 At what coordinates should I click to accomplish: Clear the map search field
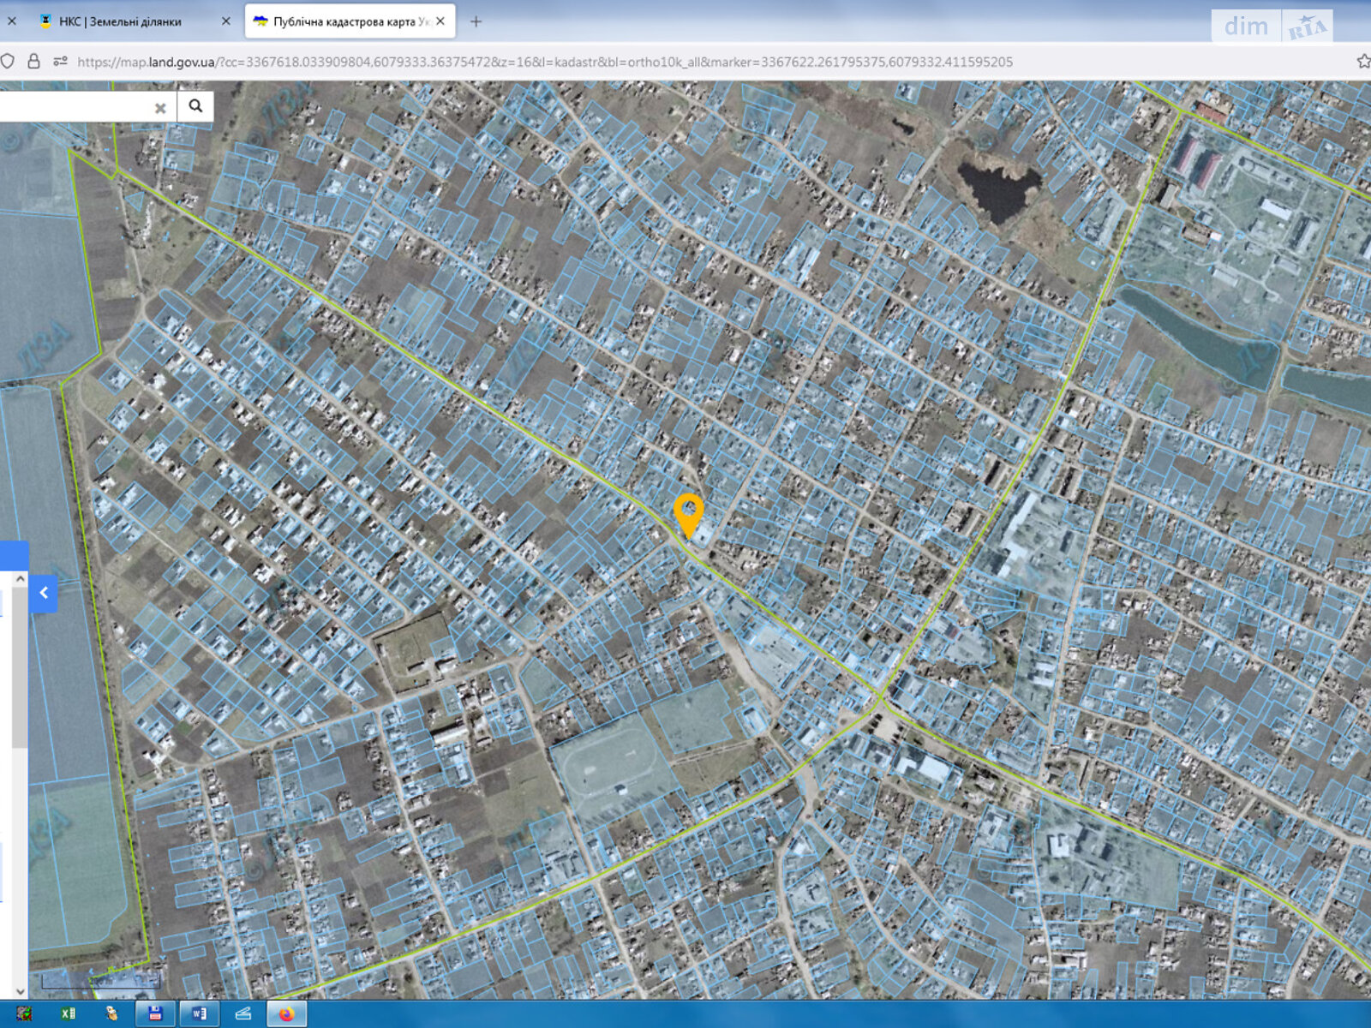[x=159, y=108]
